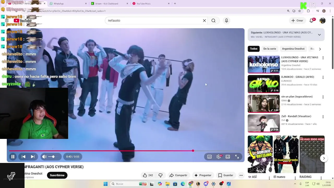Open the DOMINIO ROTISIMO short thumbnail
Viewport: 334px width, 188px height.
tap(260, 154)
